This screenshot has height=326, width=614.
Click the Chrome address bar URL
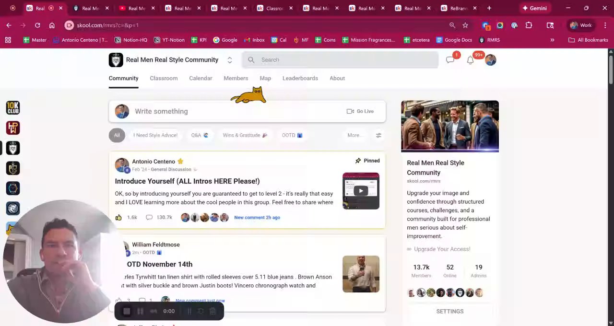(107, 25)
